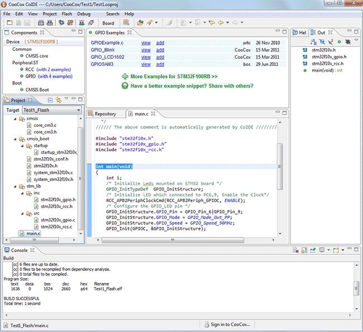
Task: Click the code editor horizontal scrollbar thumb
Action: (x=173, y=240)
